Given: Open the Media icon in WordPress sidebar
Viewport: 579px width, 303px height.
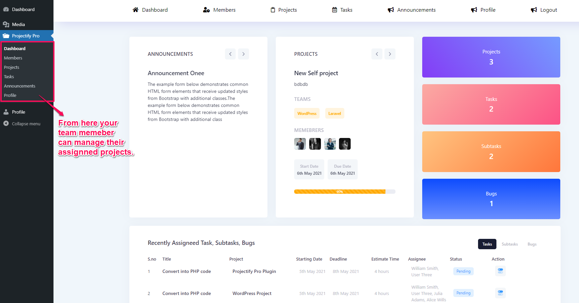Looking at the screenshot, I should click(6, 24).
